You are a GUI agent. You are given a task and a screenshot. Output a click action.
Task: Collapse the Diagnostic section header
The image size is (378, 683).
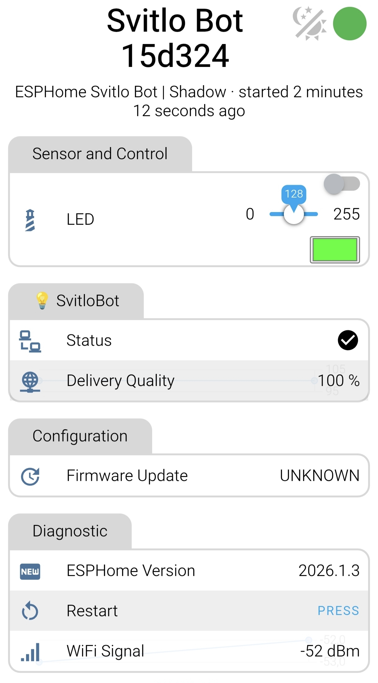pos(70,531)
